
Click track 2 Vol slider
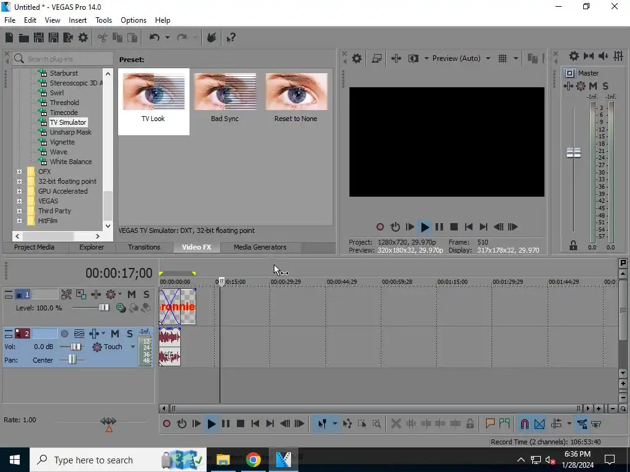[74, 347]
